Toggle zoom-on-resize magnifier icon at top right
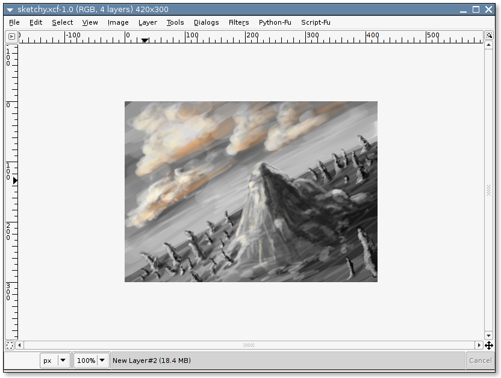Viewport: 501px width, 378px height. [x=489, y=35]
